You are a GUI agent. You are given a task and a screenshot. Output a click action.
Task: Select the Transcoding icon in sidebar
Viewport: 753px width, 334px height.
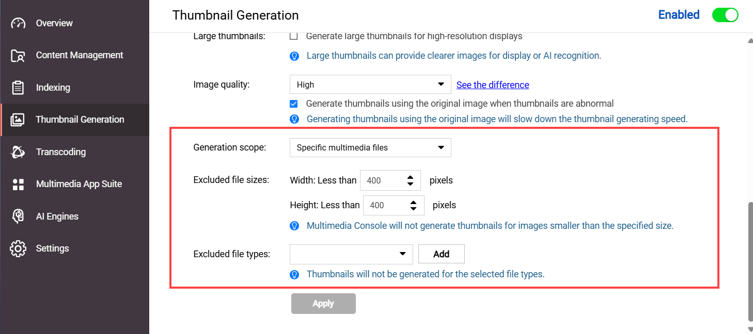pyautogui.click(x=18, y=152)
